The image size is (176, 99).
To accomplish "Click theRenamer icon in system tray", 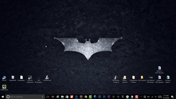I will point(145,97).
